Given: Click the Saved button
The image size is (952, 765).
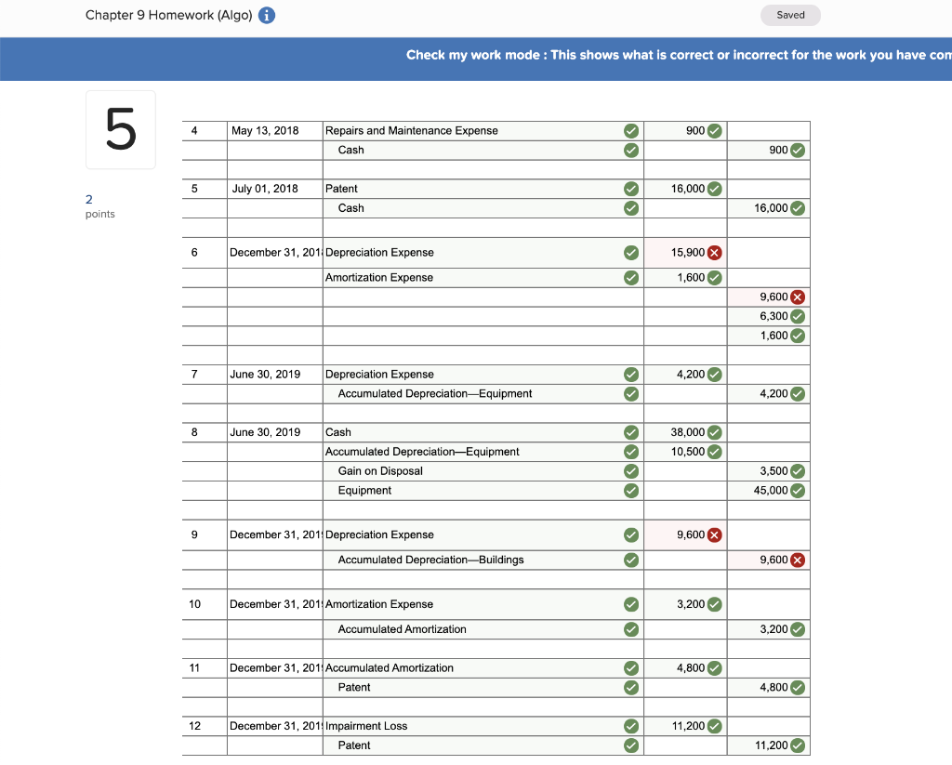Looking at the screenshot, I should 789,15.
